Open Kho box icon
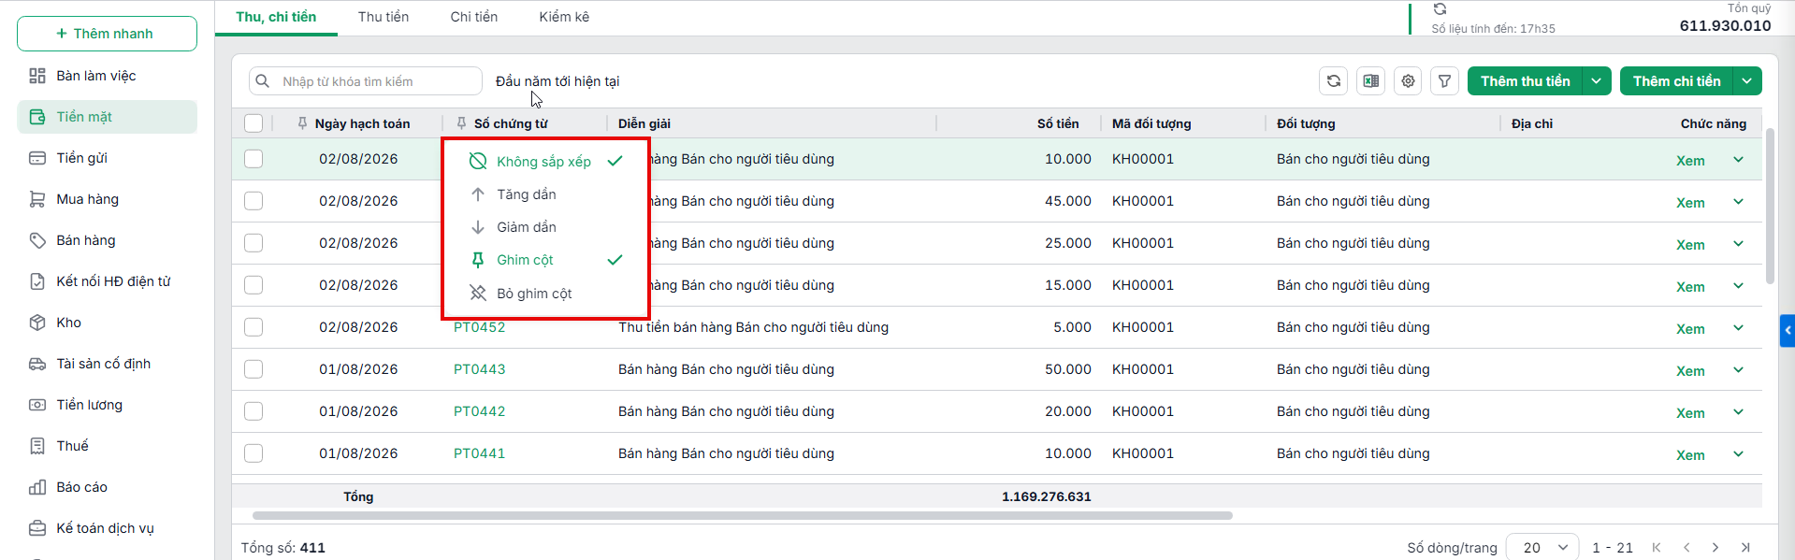This screenshot has width=1795, height=560. (x=37, y=323)
